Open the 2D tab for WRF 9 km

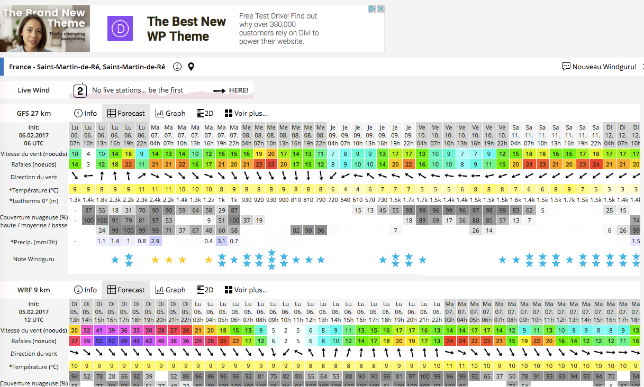[x=205, y=290]
